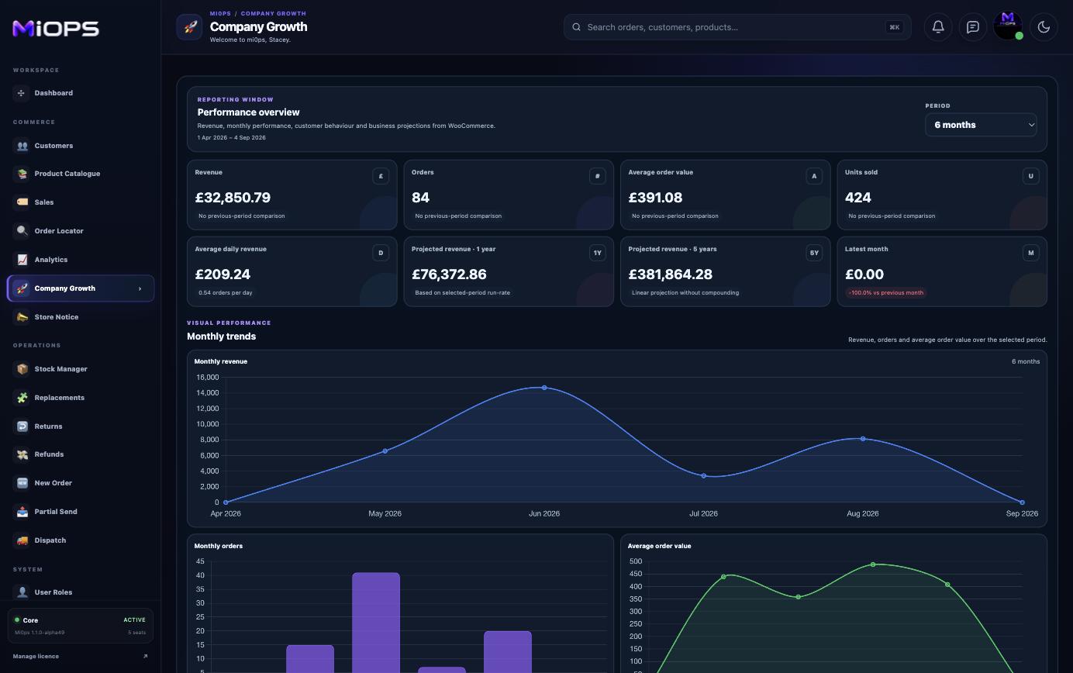Open the messages chat icon

point(973,27)
